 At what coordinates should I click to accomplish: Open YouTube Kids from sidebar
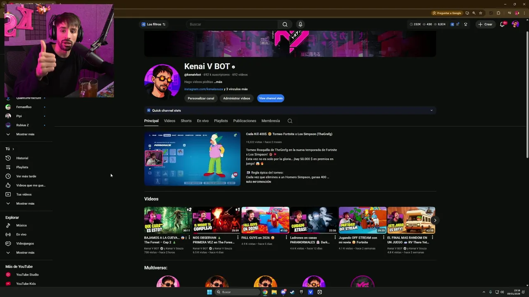[26, 283]
